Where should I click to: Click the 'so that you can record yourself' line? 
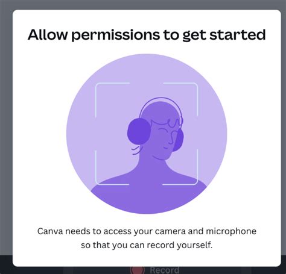(147, 245)
